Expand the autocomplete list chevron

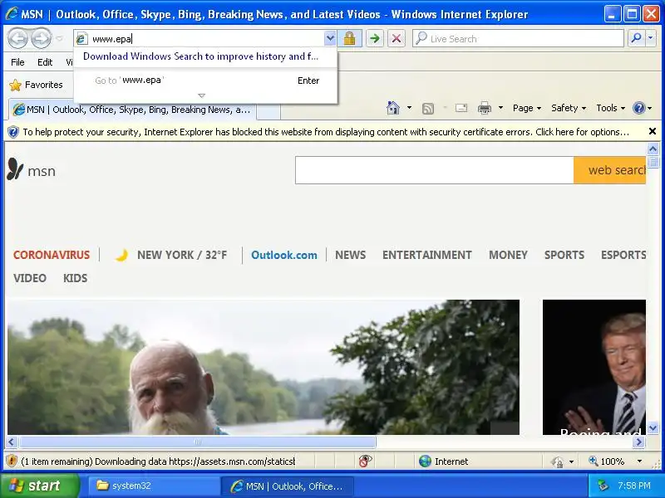[x=202, y=95]
